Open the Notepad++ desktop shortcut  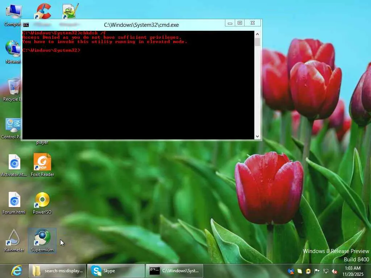(x=70, y=11)
